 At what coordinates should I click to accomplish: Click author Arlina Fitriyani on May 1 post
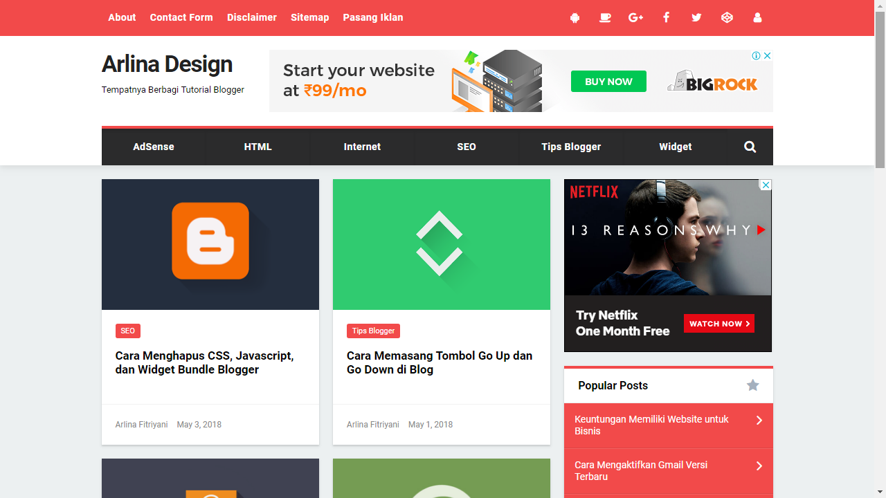(372, 425)
